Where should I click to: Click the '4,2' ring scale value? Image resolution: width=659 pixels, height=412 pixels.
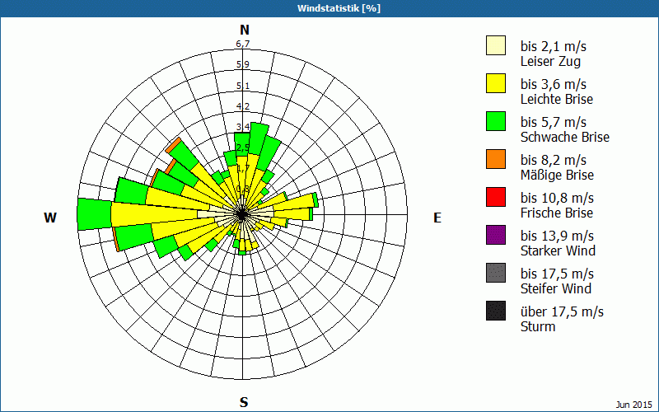tap(243, 106)
